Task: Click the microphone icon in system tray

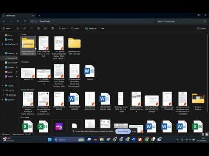Action: (182, 140)
